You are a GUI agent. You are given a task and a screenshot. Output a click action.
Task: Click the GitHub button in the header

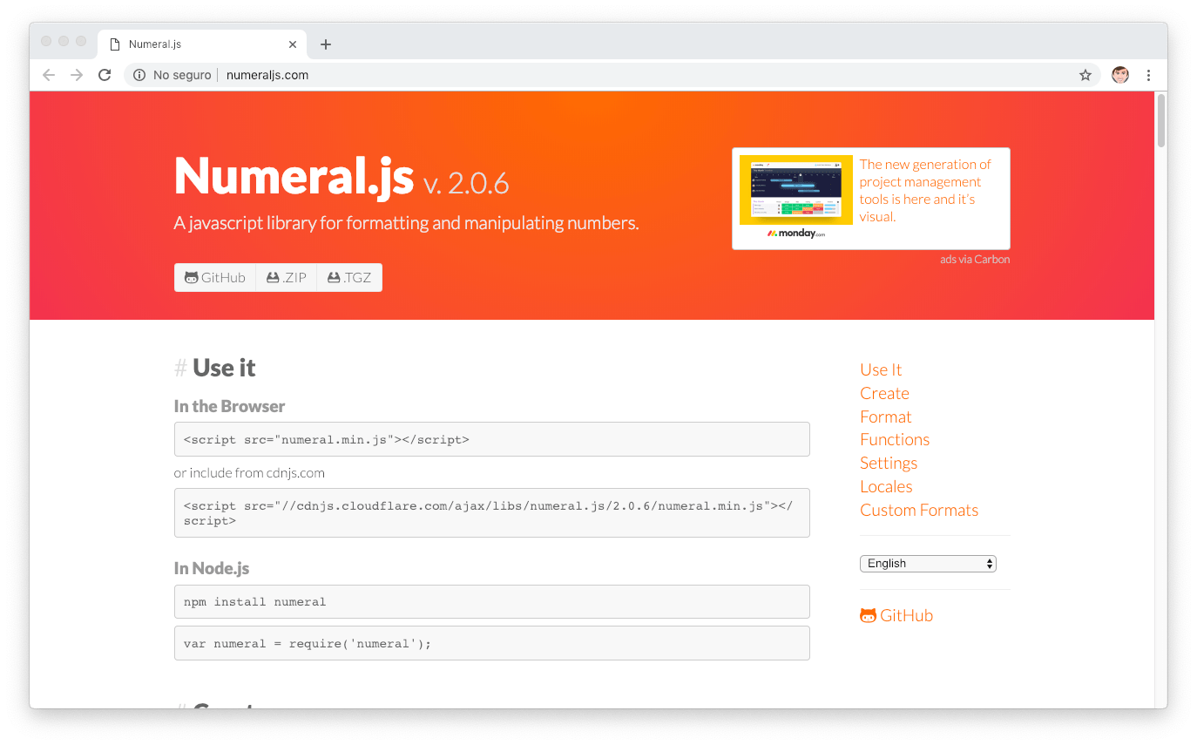tap(215, 277)
